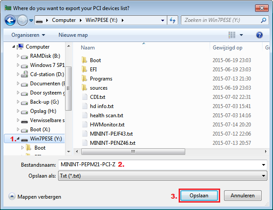This screenshot has width=273, height=210.
Task: Select the Programs folder icon
Action: pos(85,79)
